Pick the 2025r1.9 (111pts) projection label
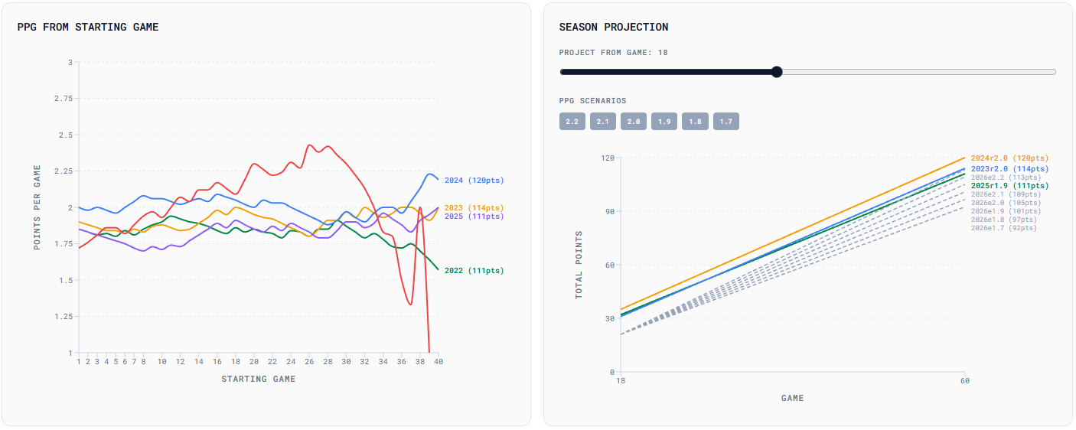Viewport: 1076px width, 430px height. click(1009, 186)
